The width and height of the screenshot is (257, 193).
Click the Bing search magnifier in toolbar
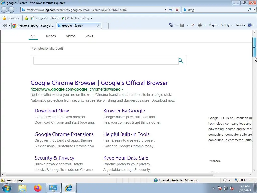tap(249, 10)
